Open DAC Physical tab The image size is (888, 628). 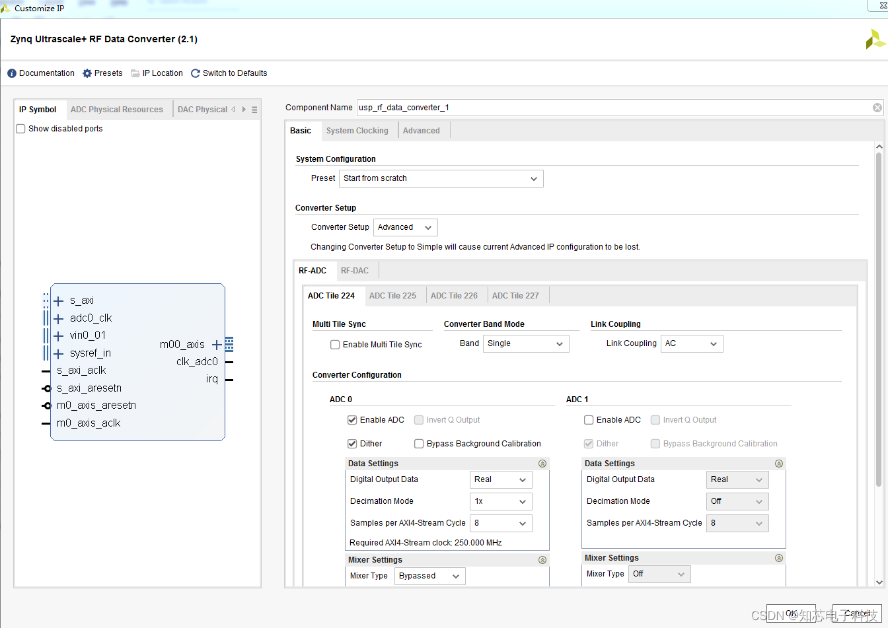tap(202, 110)
